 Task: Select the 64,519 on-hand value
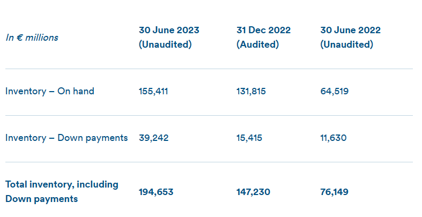(x=334, y=91)
